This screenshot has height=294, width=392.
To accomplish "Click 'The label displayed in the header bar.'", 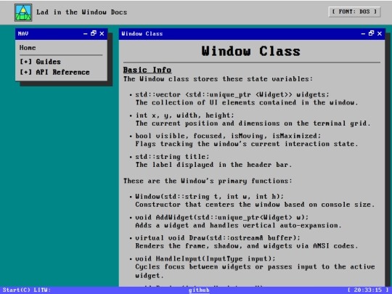I will [213, 165].
